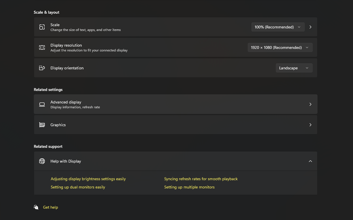Click the Get help link

51,207
